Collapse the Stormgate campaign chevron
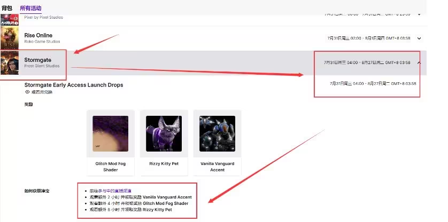This screenshot has height=222, width=448. click(x=419, y=63)
